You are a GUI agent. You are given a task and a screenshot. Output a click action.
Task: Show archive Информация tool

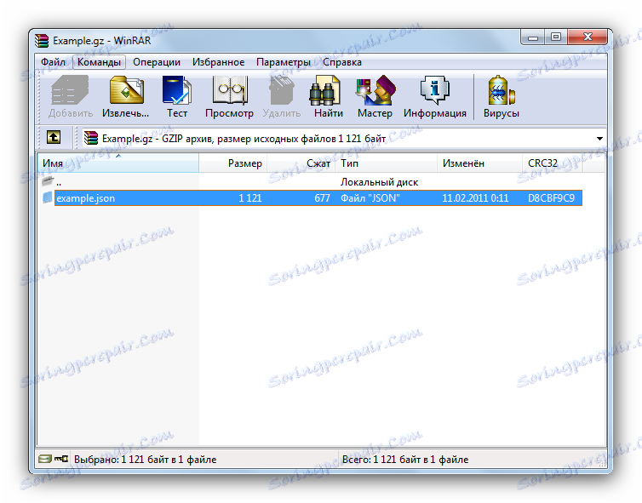[x=435, y=96]
